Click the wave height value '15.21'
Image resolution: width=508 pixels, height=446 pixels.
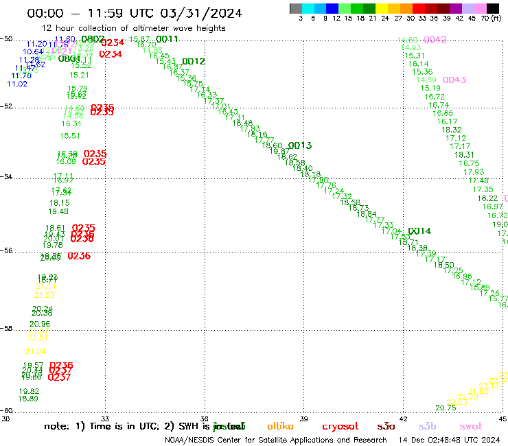[x=79, y=75]
